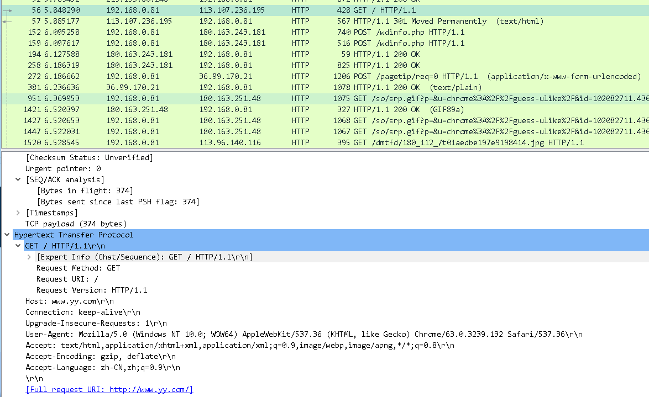
Task: Collapse the GET / HTTP/1.1 request line
Action: point(18,246)
